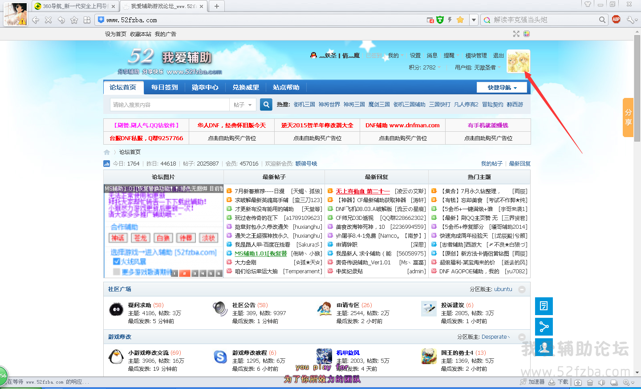Click the 退出 logout link
The image size is (641, 389).
pos(499,56)
